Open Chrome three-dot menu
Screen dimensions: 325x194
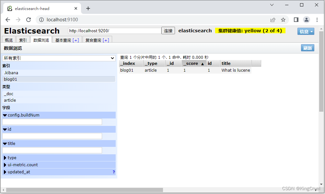317,20
